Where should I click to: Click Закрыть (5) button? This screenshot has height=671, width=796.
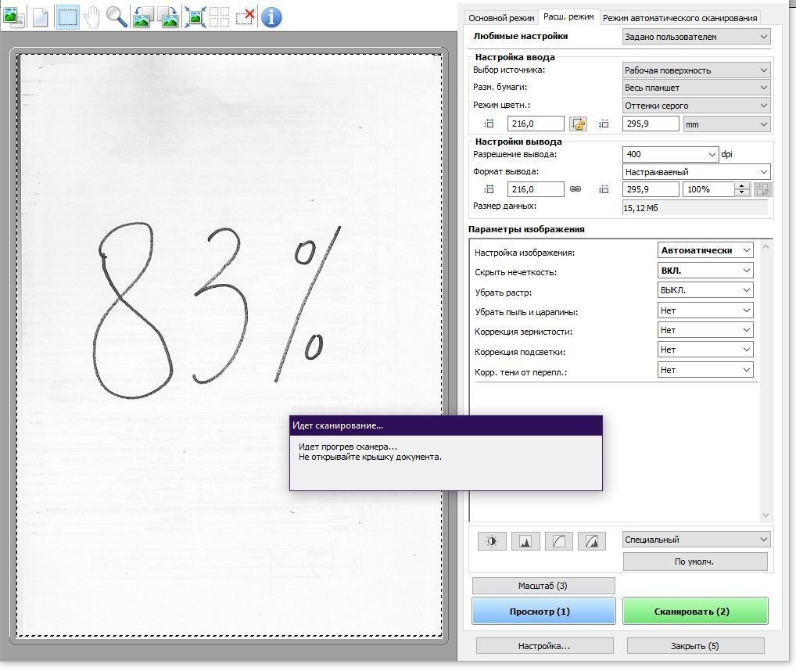coord(695,646)
